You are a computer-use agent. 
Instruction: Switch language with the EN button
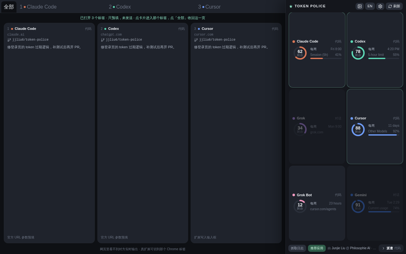point(370,6)
